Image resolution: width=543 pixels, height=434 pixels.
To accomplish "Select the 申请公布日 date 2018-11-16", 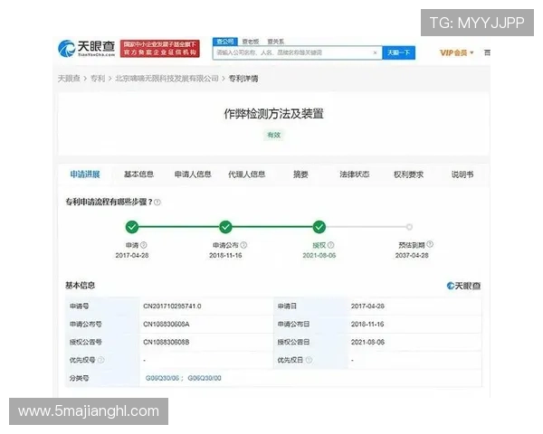I will click(367, 324).
